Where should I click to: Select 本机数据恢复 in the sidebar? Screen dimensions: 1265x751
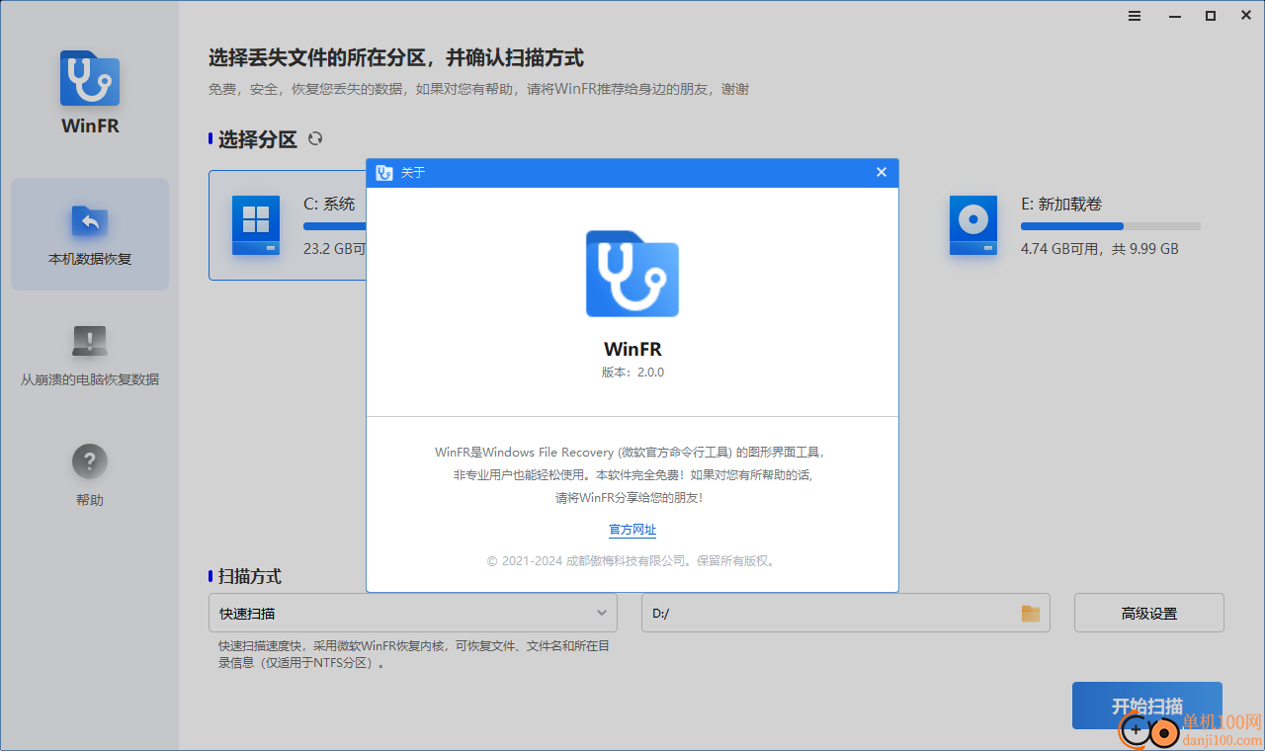click(x=90, y=234)
